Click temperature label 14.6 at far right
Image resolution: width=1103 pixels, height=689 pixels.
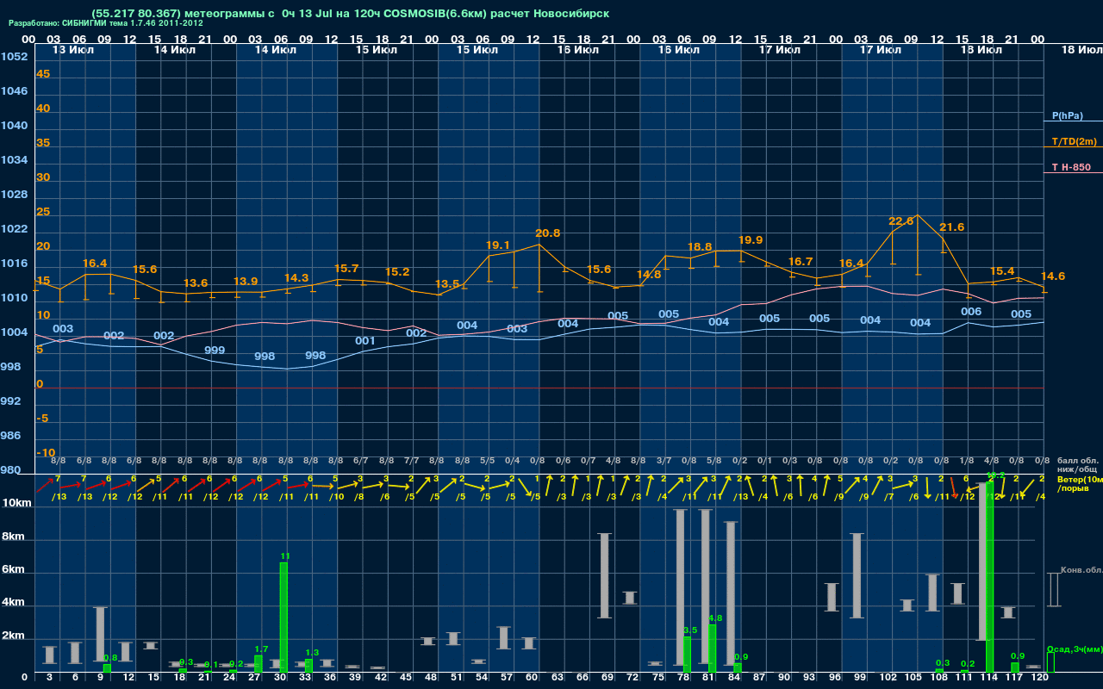pyautogui.click(x=1053, y=276)
